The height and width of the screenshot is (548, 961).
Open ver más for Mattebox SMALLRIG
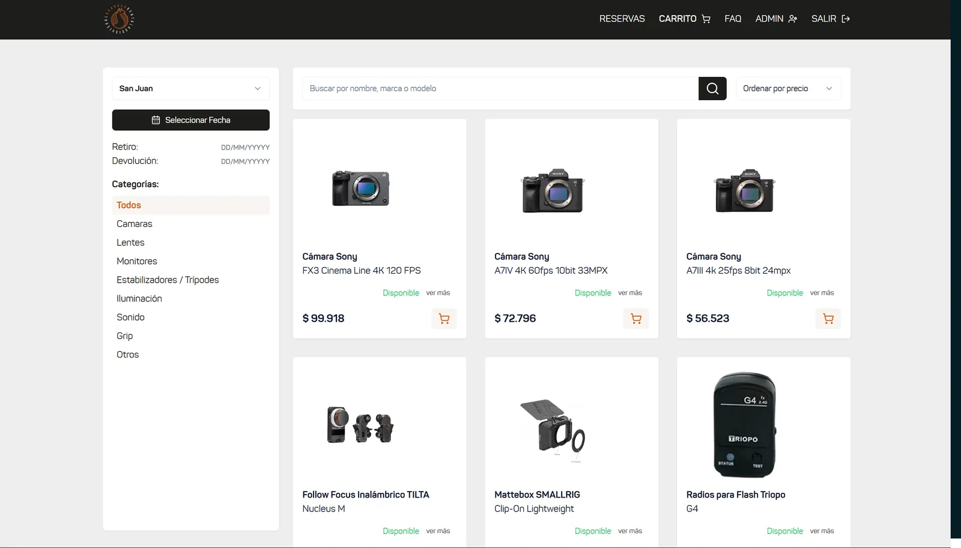point(630,531)
